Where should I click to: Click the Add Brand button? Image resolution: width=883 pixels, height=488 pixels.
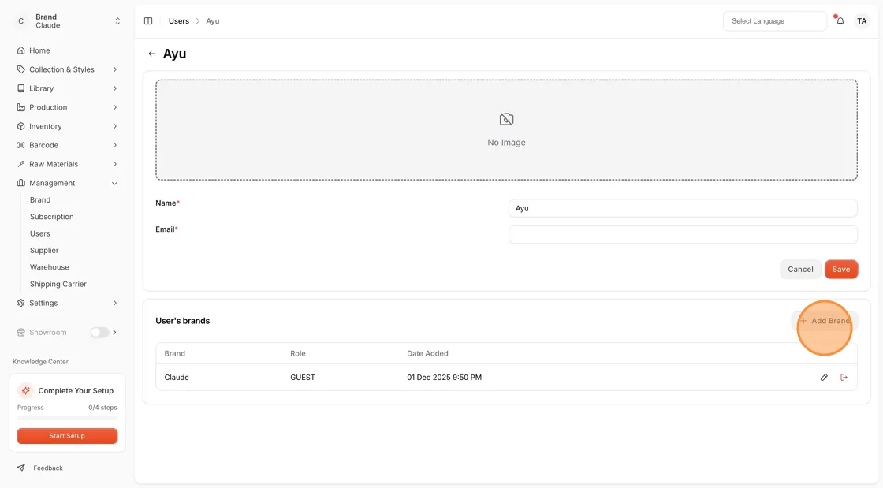[x=825, y=321]
